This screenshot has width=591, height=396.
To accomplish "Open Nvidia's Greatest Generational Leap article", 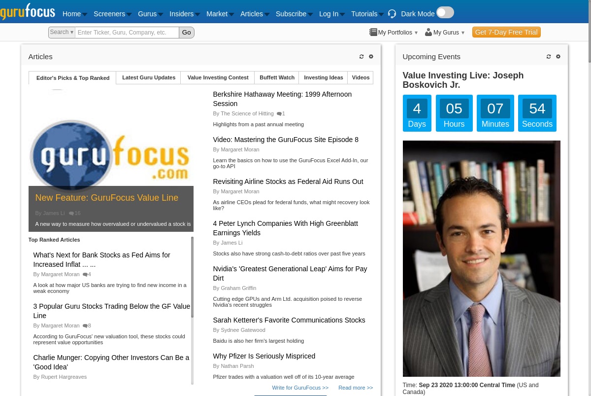I will (290, 273).
